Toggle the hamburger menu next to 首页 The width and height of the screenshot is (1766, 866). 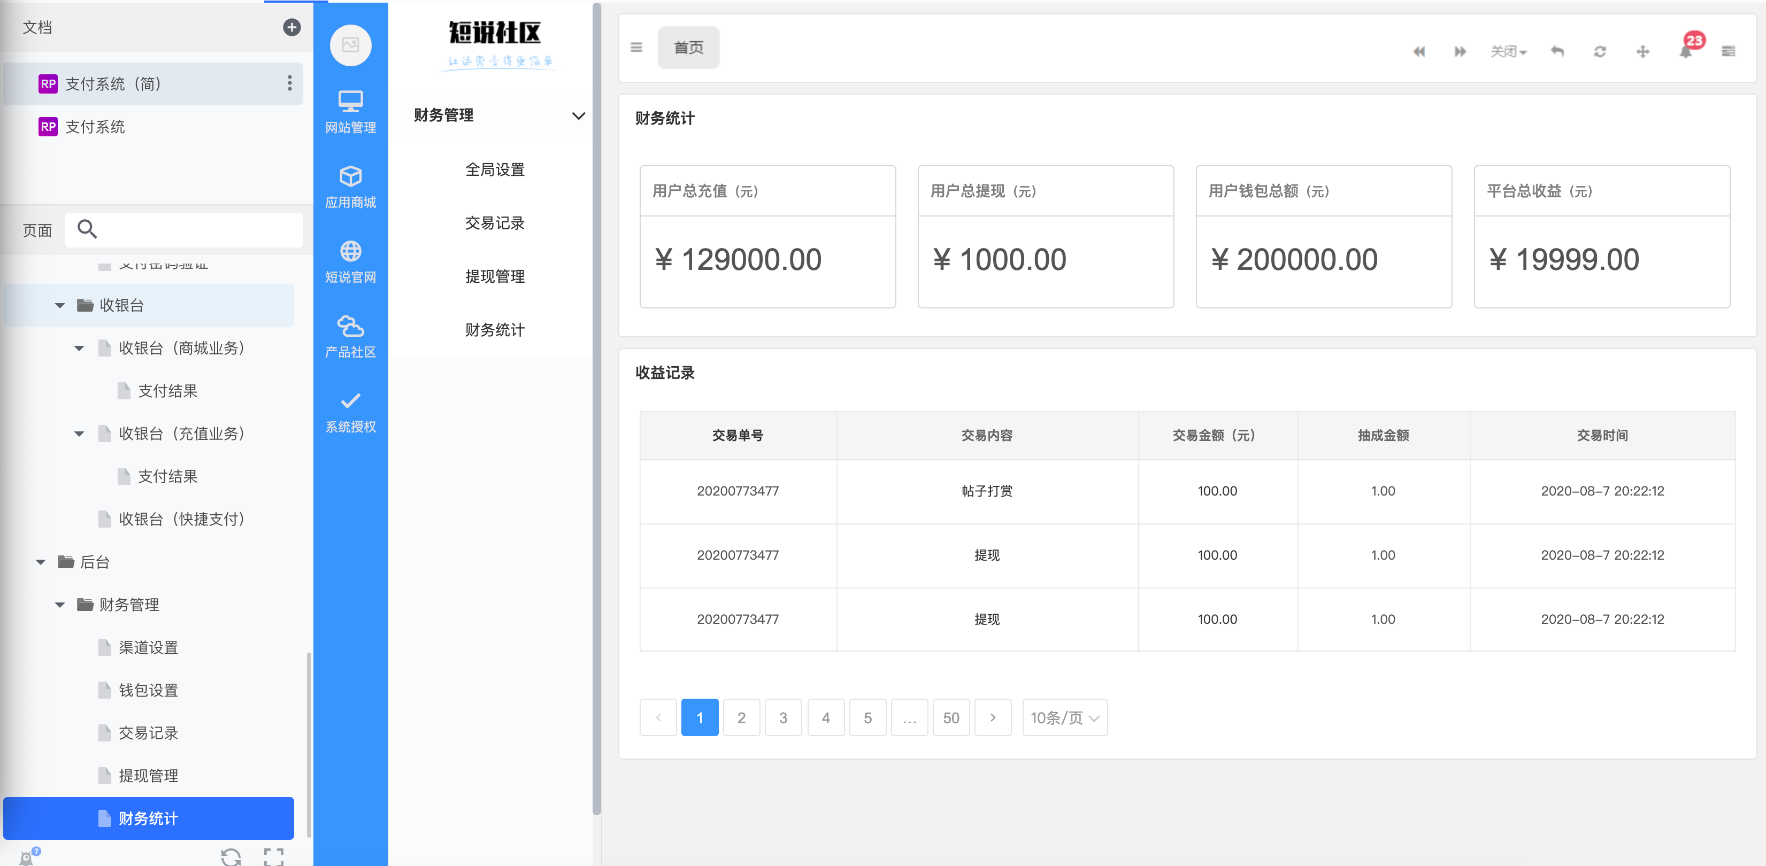point(636,47)
